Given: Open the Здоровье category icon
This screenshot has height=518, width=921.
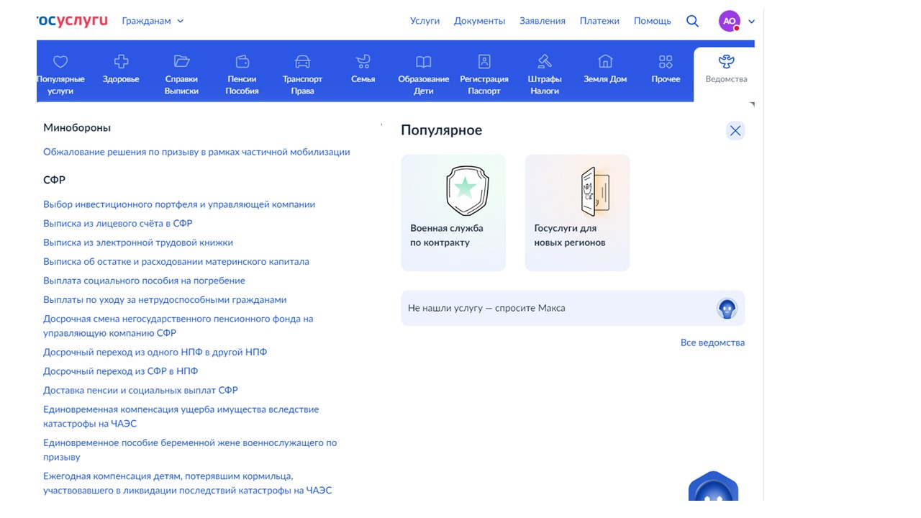Looking at the screenshot, I should click(x=121, y=62).
